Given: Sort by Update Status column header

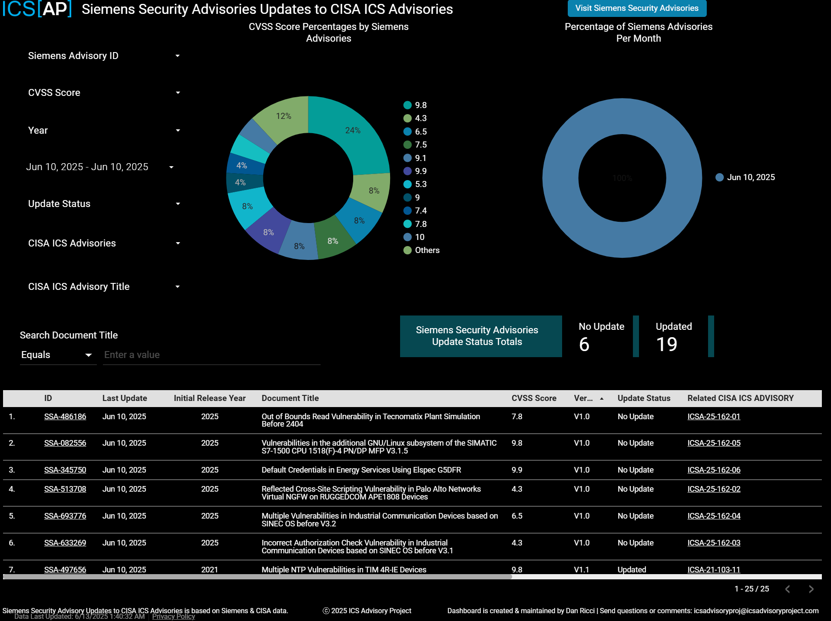Looking at the screenshot, I should 644,398.
